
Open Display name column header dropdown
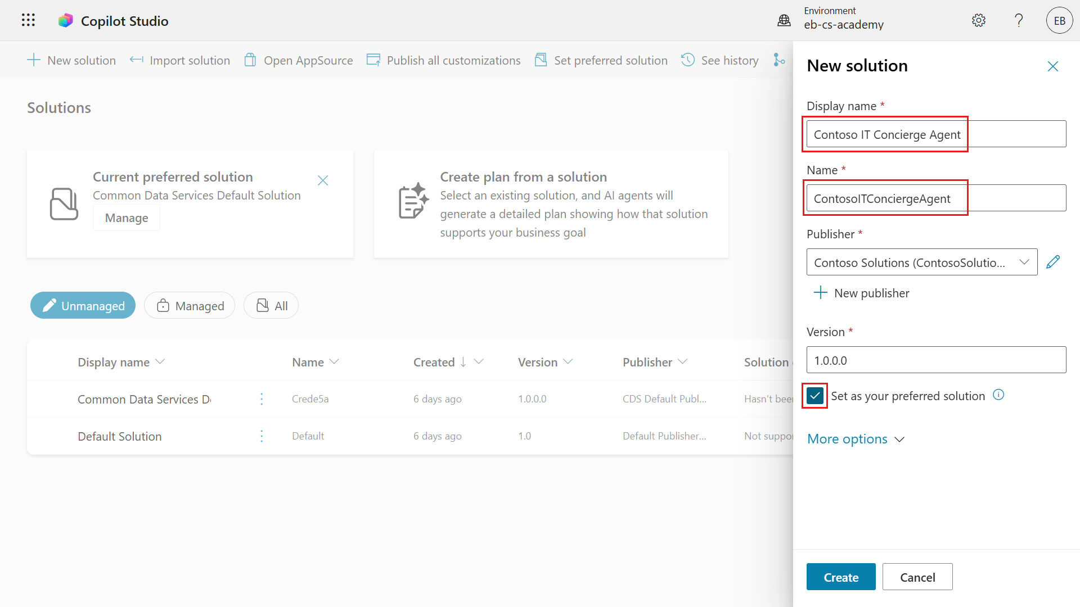pos(160,362)
